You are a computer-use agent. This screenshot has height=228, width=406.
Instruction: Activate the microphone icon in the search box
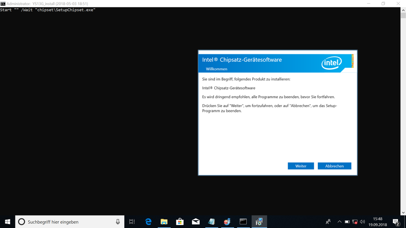pos(118,222)
